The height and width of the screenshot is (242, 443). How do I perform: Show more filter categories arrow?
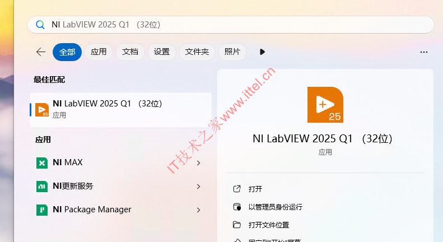tap(262, 52)
